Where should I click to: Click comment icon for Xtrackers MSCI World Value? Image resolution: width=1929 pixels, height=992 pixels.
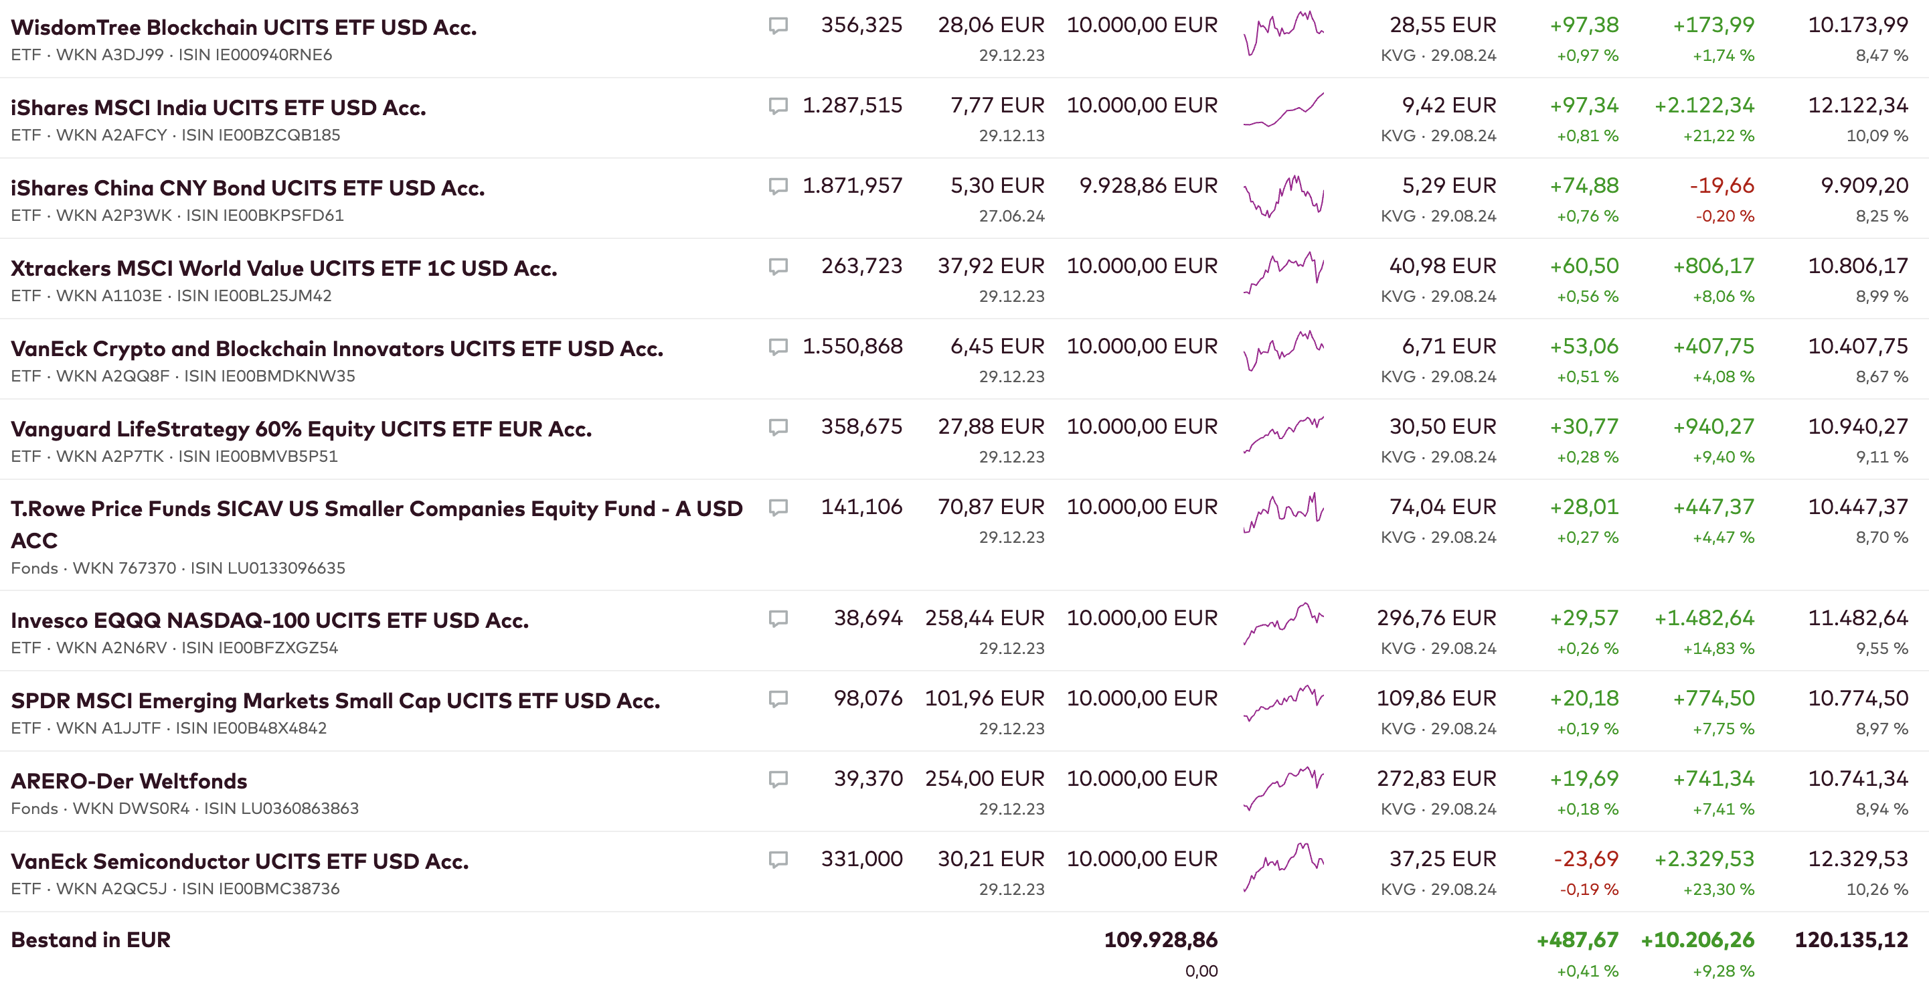click(x=778, y=266)
